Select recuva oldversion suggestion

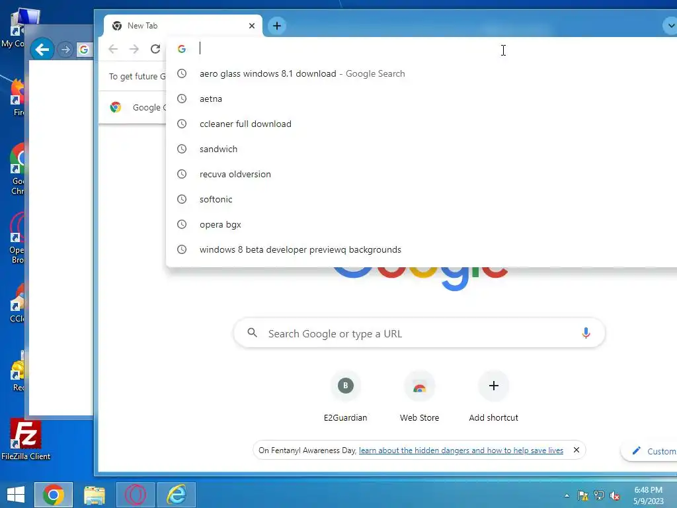pyautogui.click(x=421, y=174)
